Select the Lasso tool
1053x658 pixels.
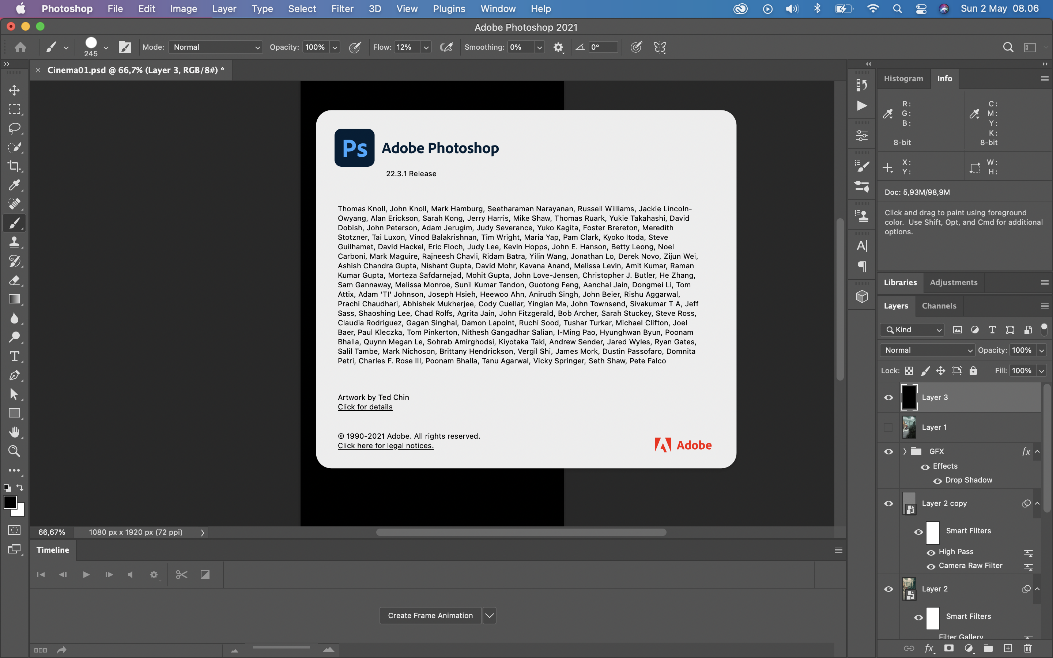point(14,128)
